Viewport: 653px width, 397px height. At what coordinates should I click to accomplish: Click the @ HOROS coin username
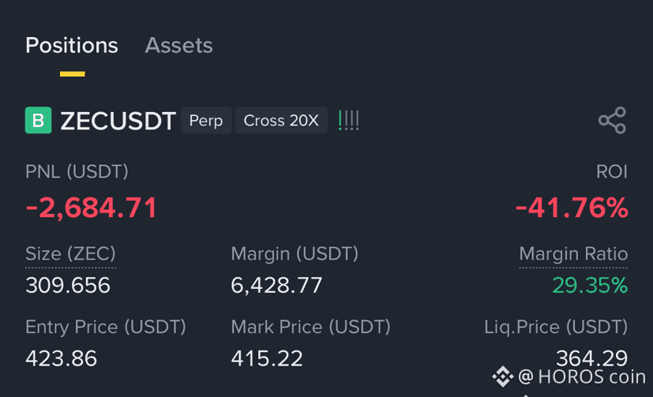click(582, 376)
